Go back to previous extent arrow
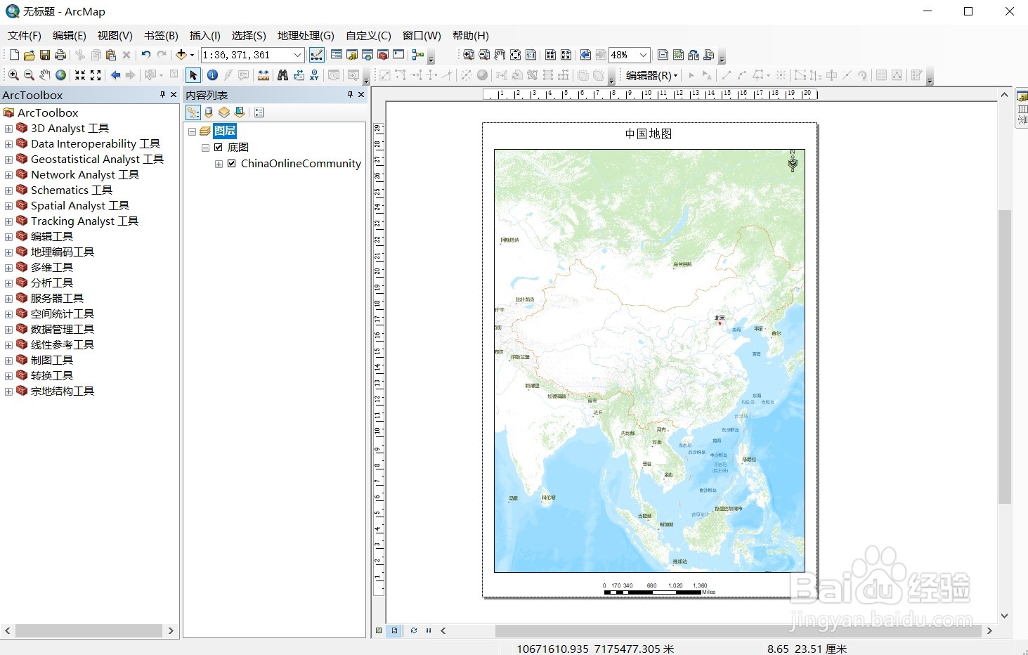The image size is (1028, 655). pyautogui.click(x=115, y=75)
